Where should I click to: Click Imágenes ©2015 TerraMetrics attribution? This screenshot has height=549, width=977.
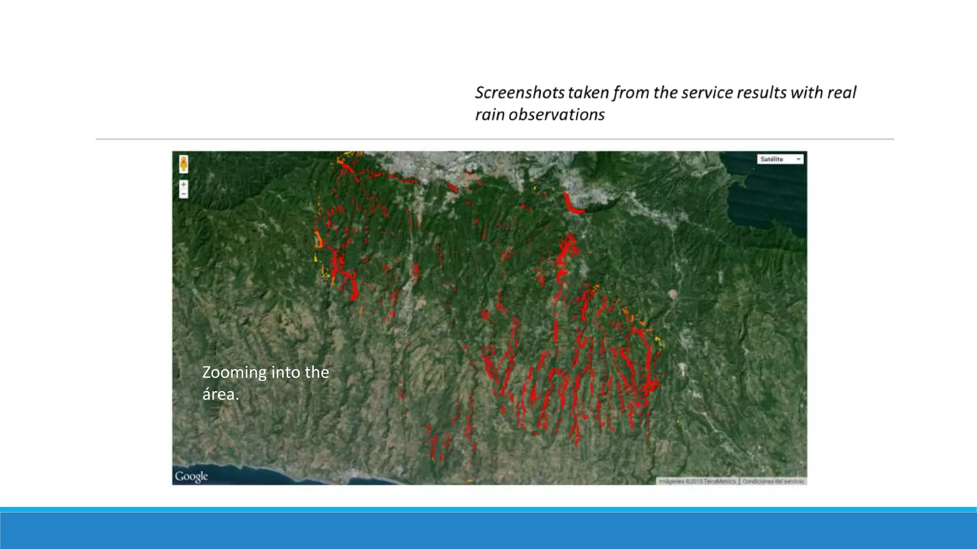pyautogui.click(x=697, y=481)
